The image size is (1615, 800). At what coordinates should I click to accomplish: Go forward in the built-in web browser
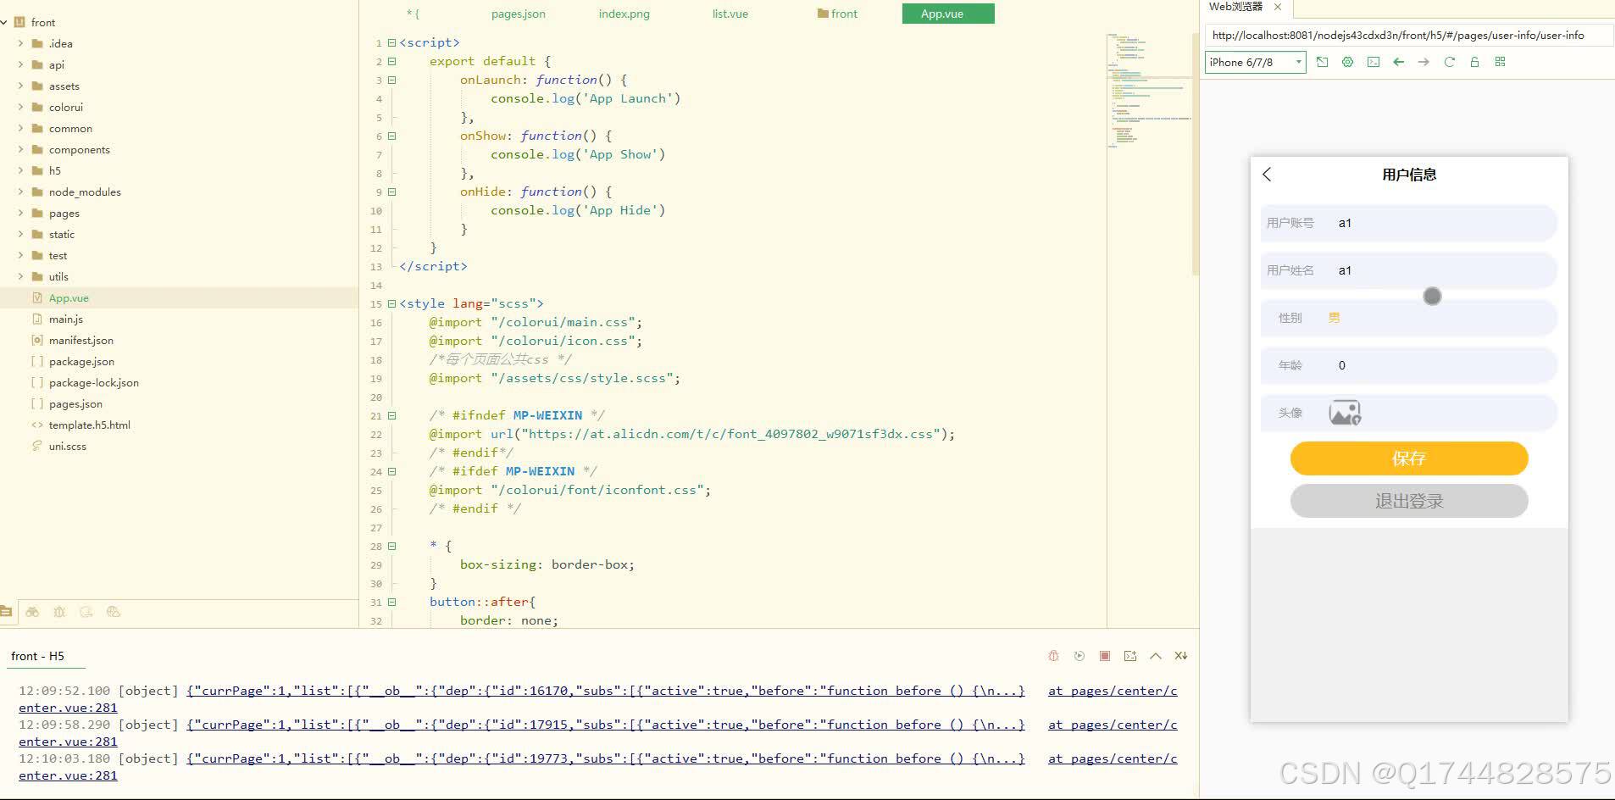coord(1424,62)
